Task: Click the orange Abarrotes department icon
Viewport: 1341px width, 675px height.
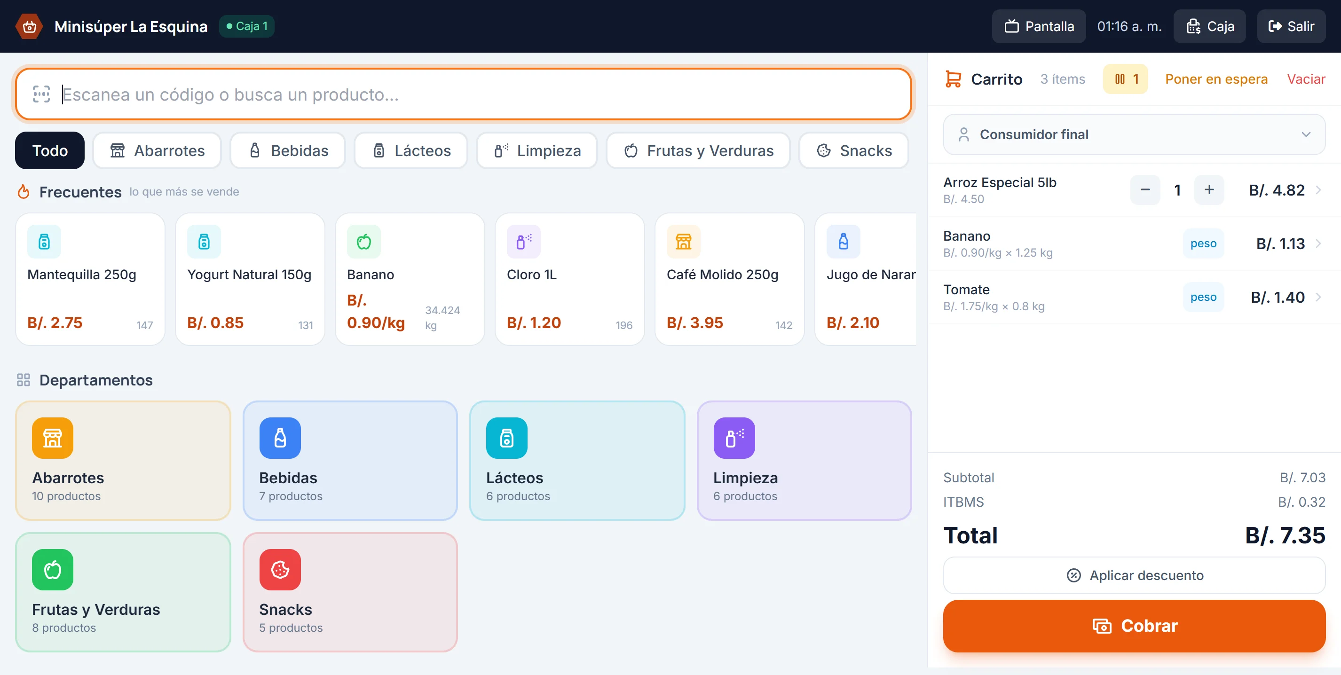Action: [53, 438]
